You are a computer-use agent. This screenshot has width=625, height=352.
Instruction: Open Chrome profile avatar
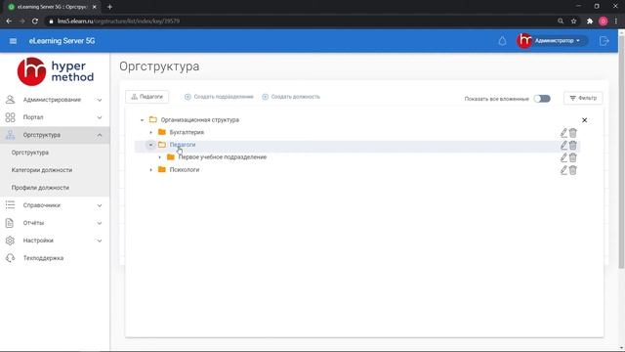point(604,21)
